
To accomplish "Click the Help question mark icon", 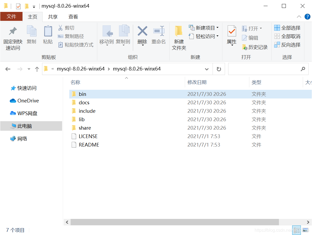I will point(307,17).
